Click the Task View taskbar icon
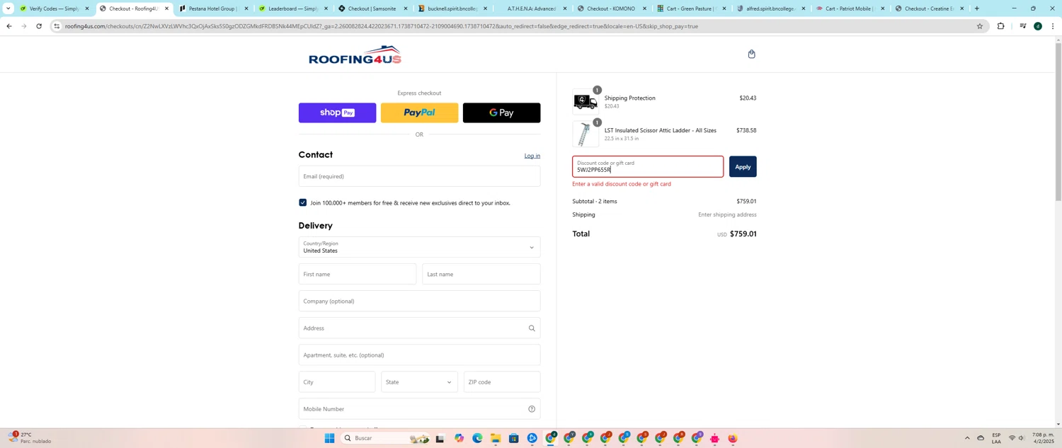 click(x=440, y=439)
